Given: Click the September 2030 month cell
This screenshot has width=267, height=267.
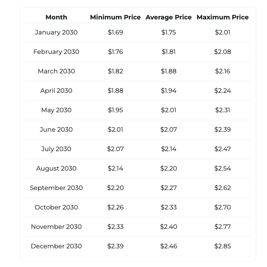Looking at the screenshot, I should pyautogui.click(x=56, y=188).
